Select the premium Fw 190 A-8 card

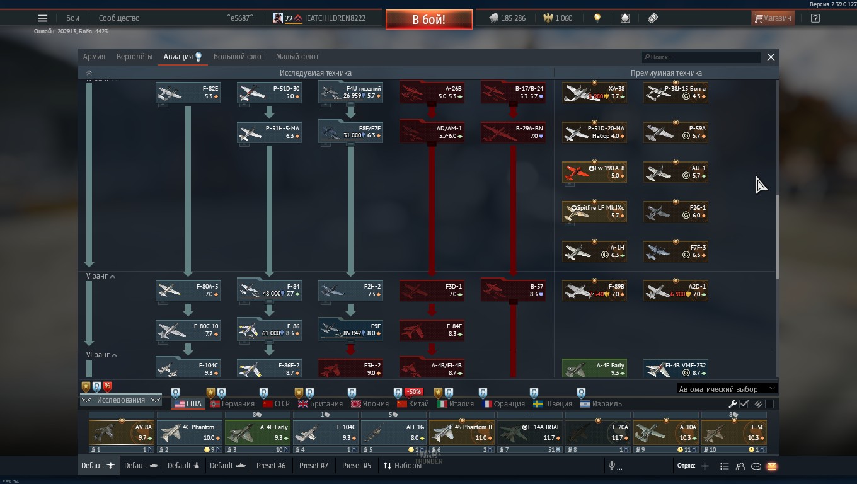pyautogui.click(x=594, y=172)
